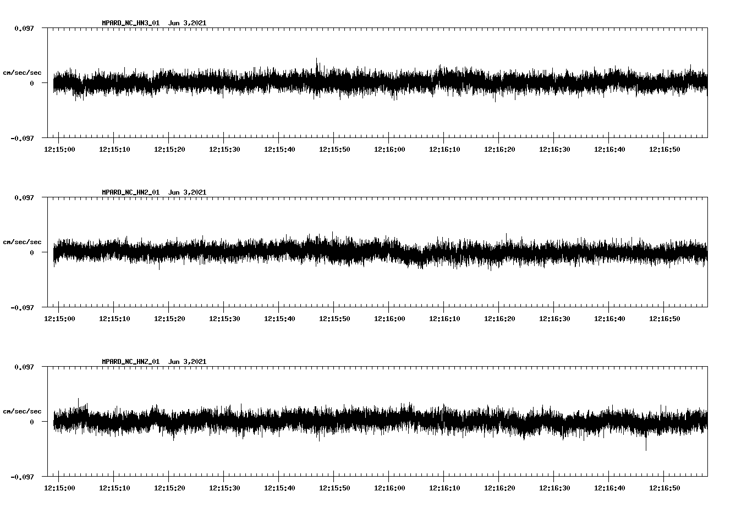Screen dimensions: 747x508
Task: Click 12:15:50 time label under HNZ plot
Action: tap(334, 488)
